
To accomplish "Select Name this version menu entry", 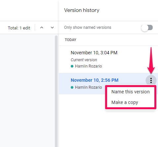I will pyautogui.click(x=131, y=92).
